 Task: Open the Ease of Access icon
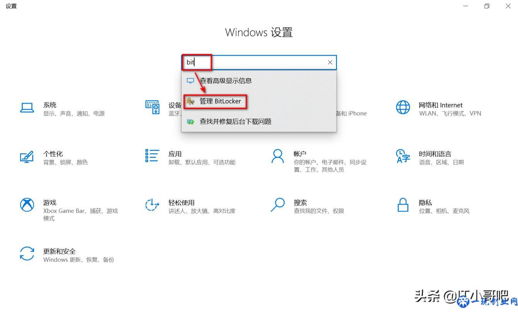pyautogui.click(x=152, y=205)
